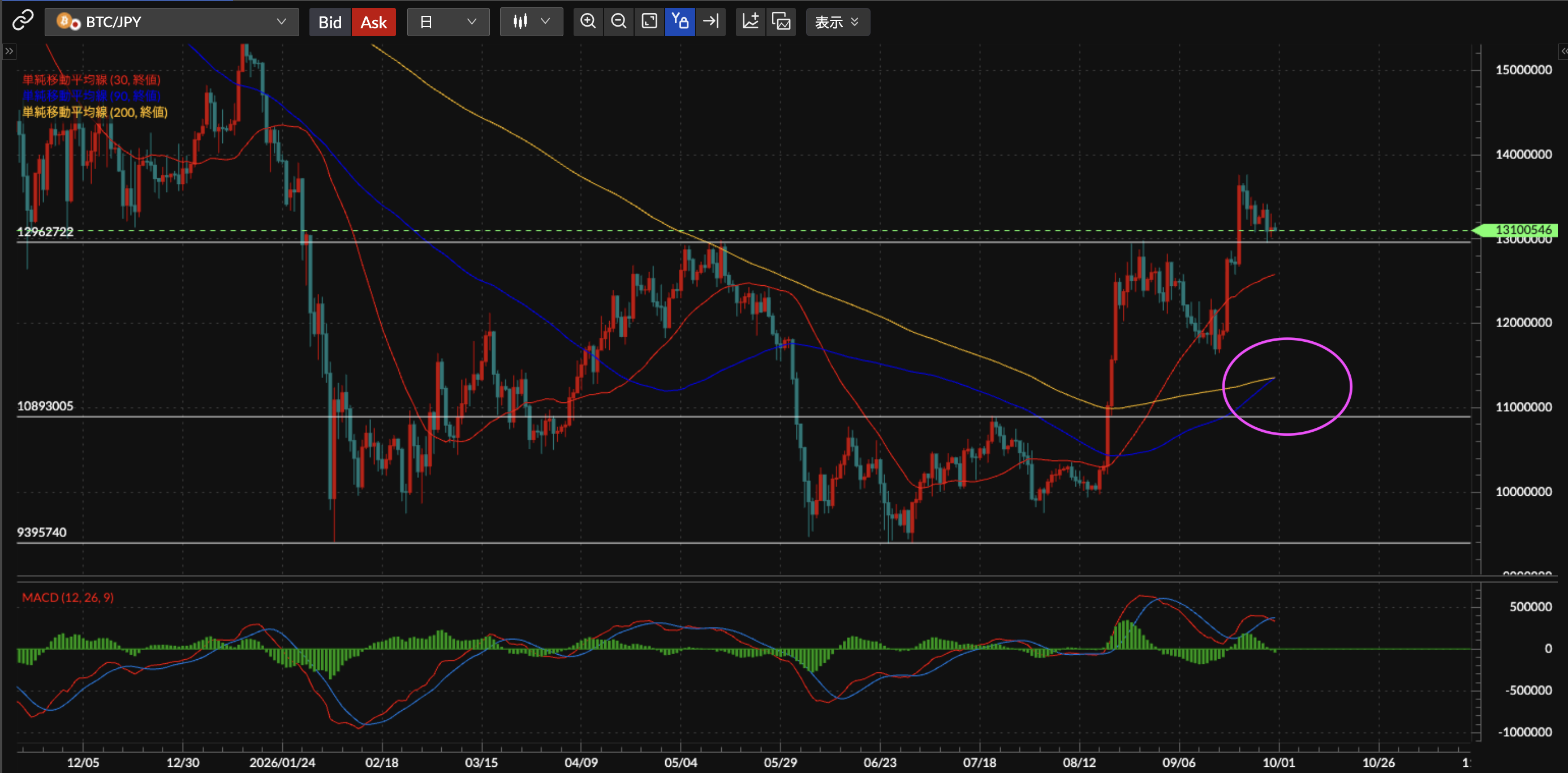Screen dimensions: 1568x773
Task: Zoom in on the chart
Action: click(x=588, y=22)
